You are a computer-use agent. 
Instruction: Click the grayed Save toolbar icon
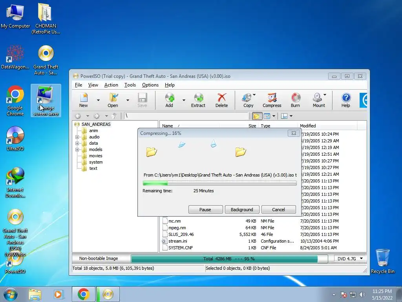(142, 98)
